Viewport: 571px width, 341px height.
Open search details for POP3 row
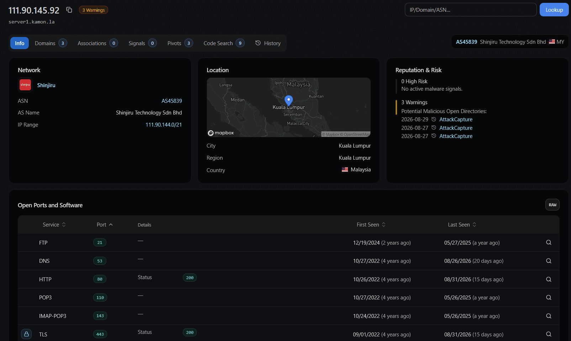549,298
